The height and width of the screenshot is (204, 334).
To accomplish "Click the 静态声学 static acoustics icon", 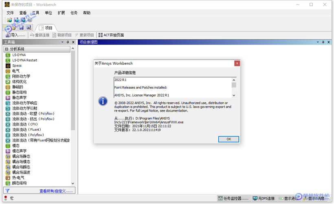I will click(x=8, y=98).
